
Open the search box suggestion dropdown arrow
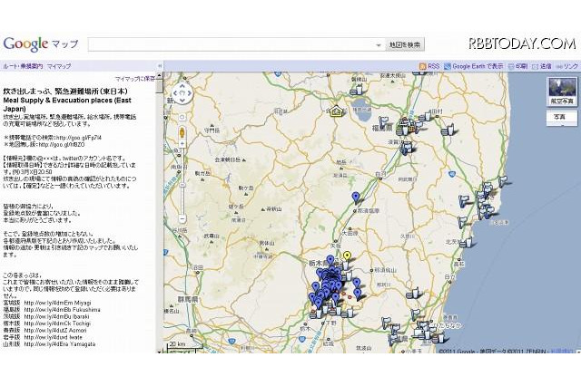click(x=379, y=45)
